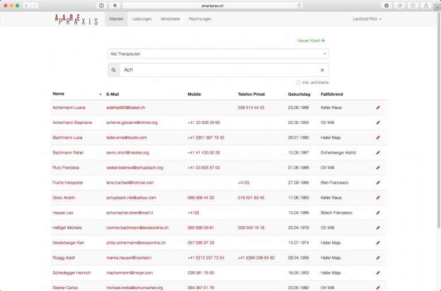Viewport: 441px width, 291px height.
Task: Open Safari downloads icon
Action: click(386, 6)
